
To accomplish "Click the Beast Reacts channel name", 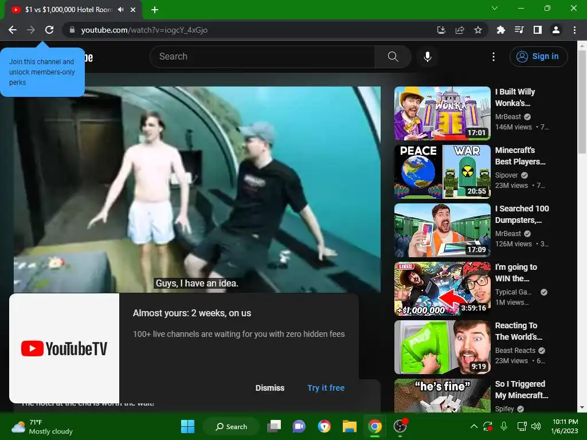I will 515,351.
